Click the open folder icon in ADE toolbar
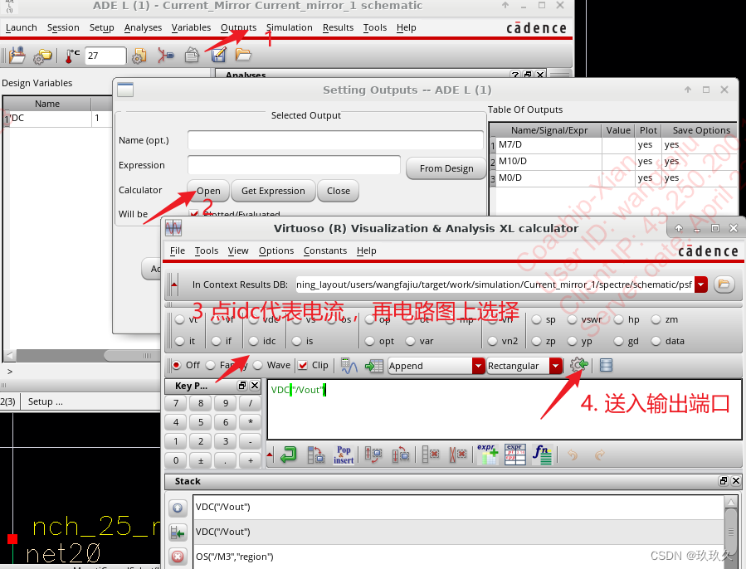This screenshot has height=569, width=746. click(x=242, y=56)
